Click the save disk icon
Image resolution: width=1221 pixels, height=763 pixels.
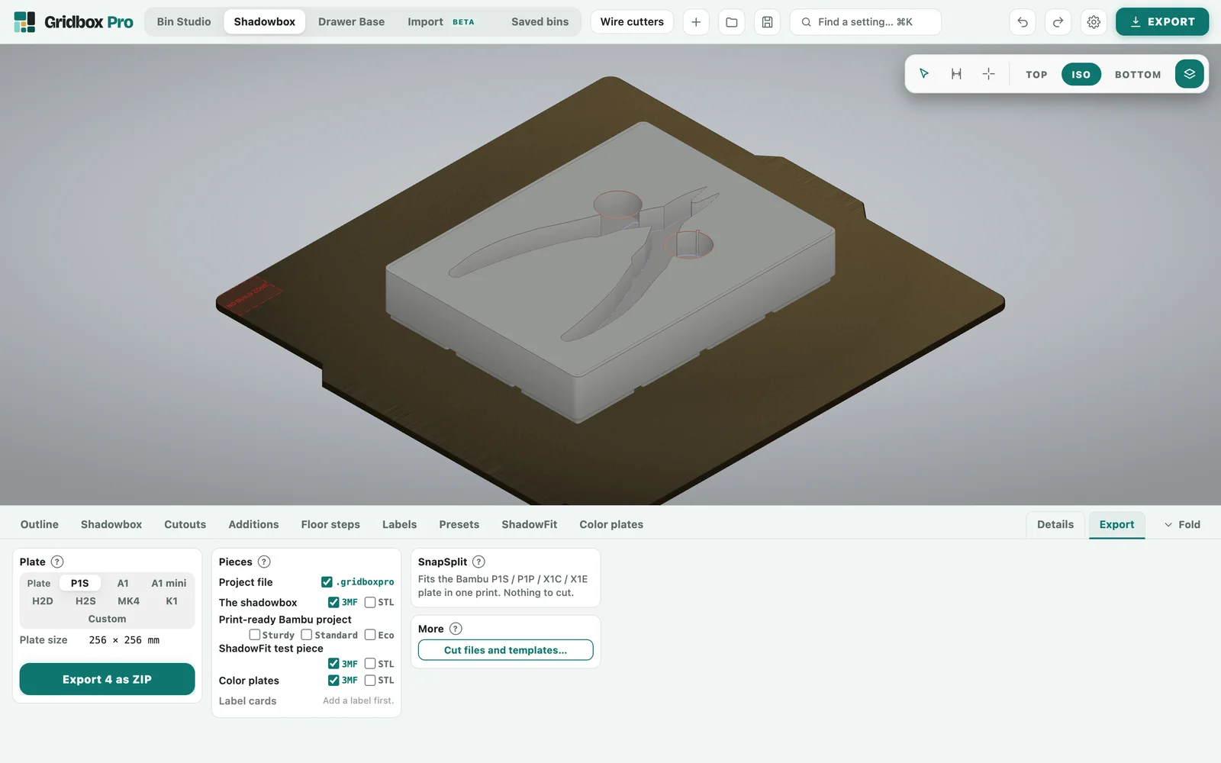767,22
